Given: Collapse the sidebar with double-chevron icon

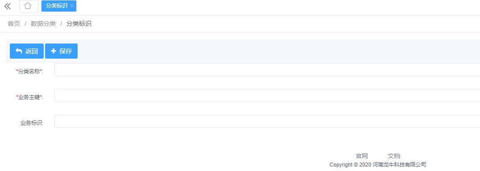Looking at the screenshot, I should click(x=8, y=6).
